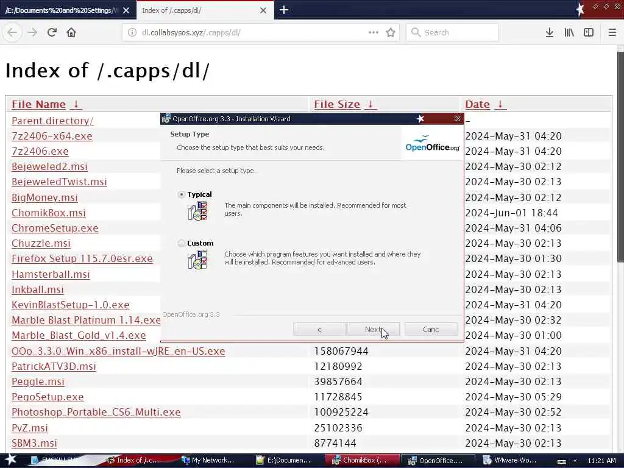Click the page vertical scrollbar thumb

620,157
